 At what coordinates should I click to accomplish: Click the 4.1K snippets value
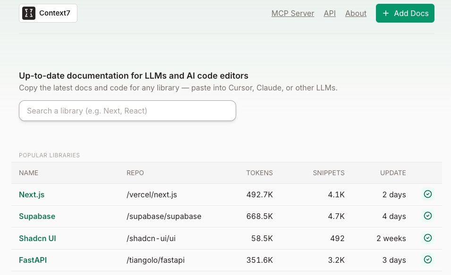pos(336,194)
